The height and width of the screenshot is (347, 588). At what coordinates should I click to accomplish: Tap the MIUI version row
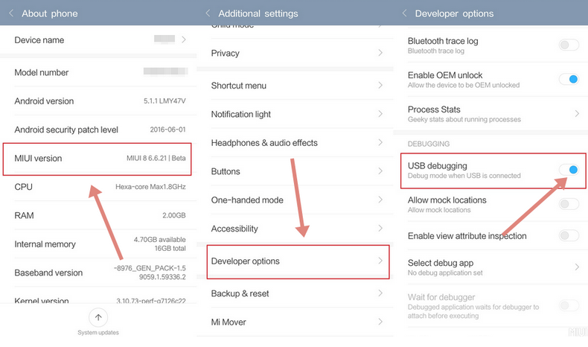(x=98, y=159)
